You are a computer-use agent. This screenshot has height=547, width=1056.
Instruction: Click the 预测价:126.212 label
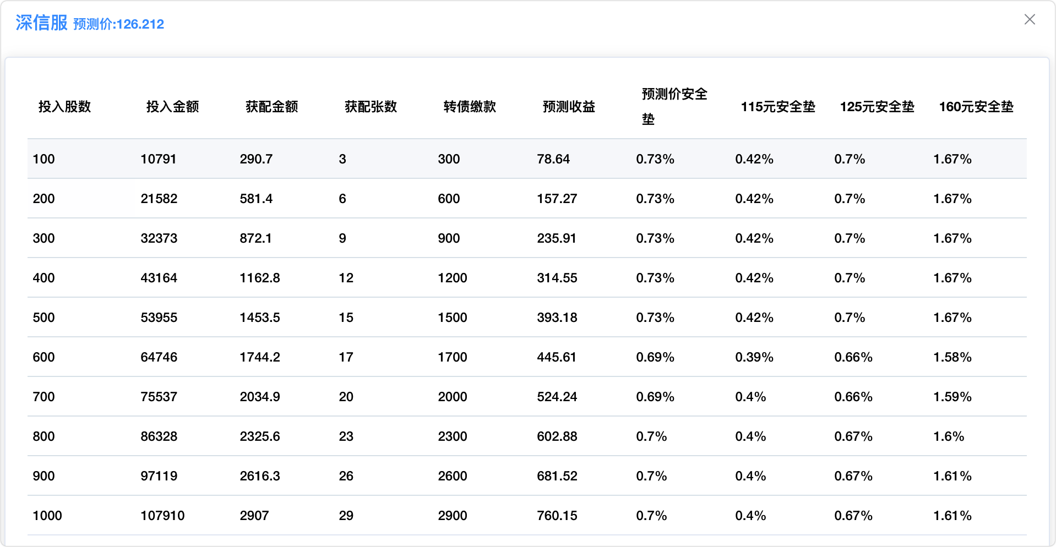pyautogui.click(x=118, y=24)
